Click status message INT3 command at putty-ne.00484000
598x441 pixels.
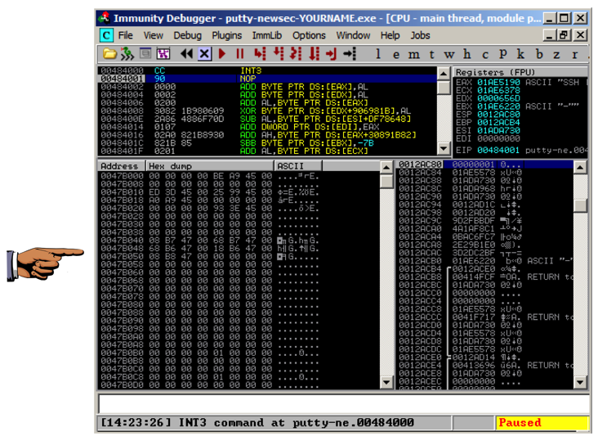297,423
